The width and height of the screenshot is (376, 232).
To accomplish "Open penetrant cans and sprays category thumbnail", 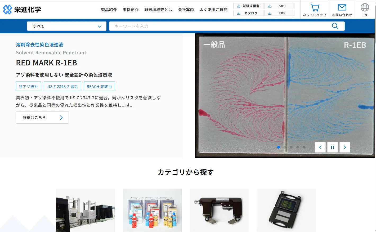I will tap(152, 210).
